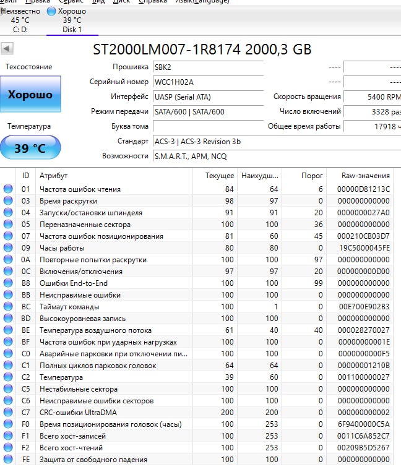The width and height of the screenshot is (401, 472).
Task: Open the Вид menu
Action: 98,1
